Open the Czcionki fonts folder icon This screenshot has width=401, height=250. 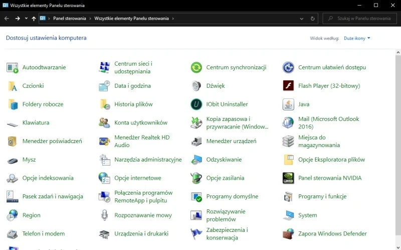tap(12, 86)
